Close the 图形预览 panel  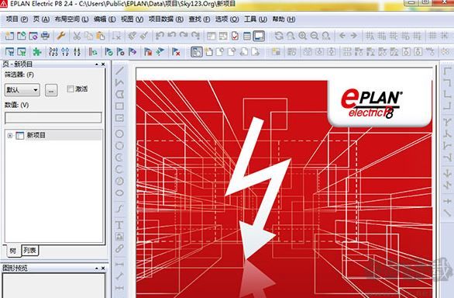tap(103, 269)
